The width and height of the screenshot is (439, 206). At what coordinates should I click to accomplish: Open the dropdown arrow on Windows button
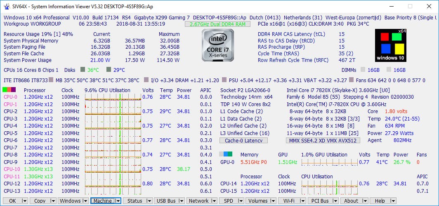point(85,201)
